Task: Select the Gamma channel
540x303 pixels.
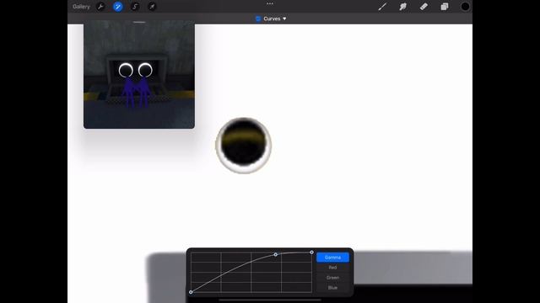Action: pyautogui.click(x=332, y=258)
